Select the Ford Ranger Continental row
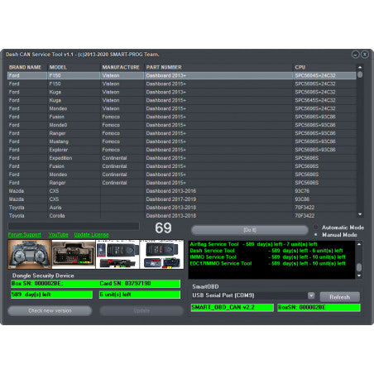The width and height of the screenshot is (374, 374). 182,183
